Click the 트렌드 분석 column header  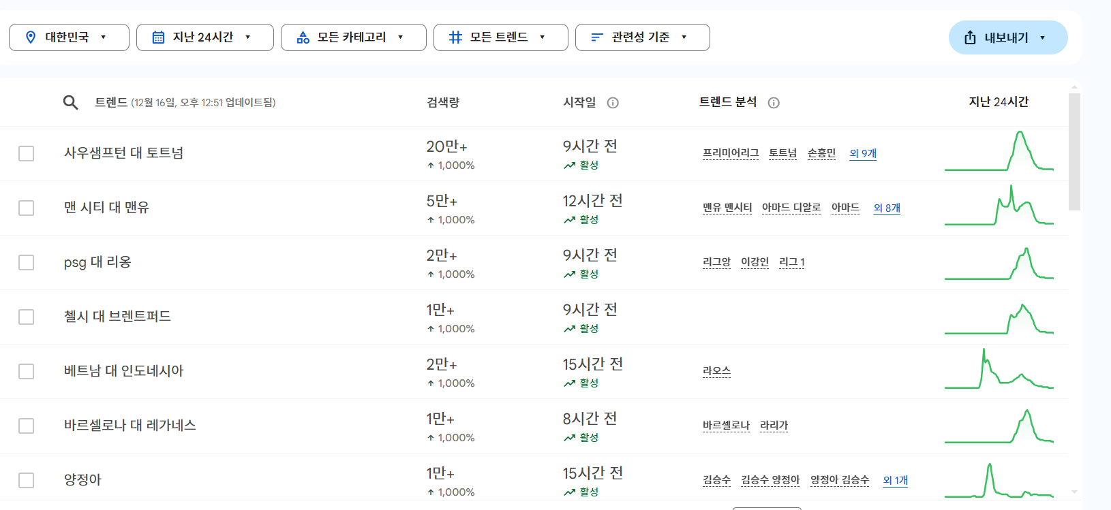[x=728, y=102]
